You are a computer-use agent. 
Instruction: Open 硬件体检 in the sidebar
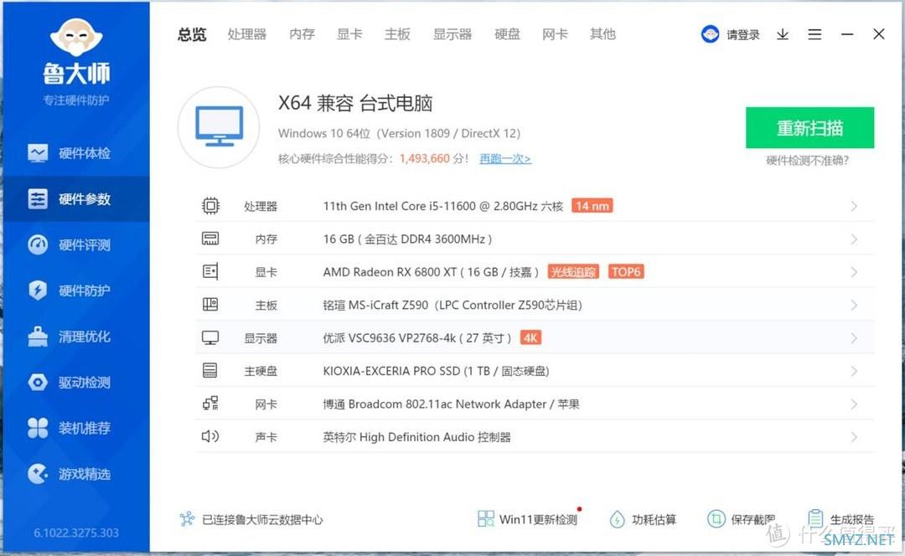[x=76, y=153]
